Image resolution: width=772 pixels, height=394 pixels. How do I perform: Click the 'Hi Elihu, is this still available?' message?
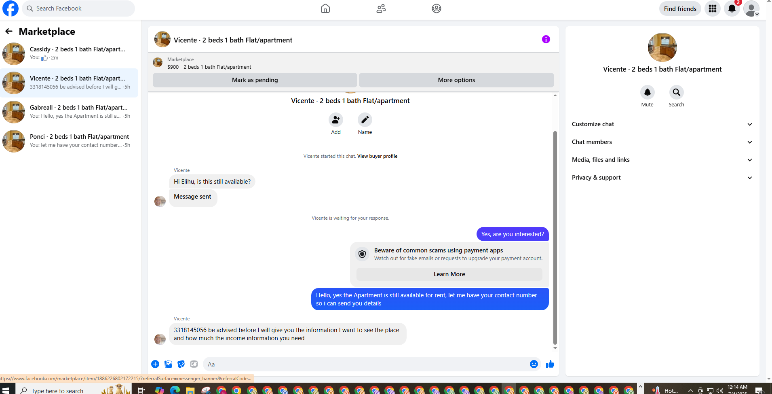(x=212, y=182)
